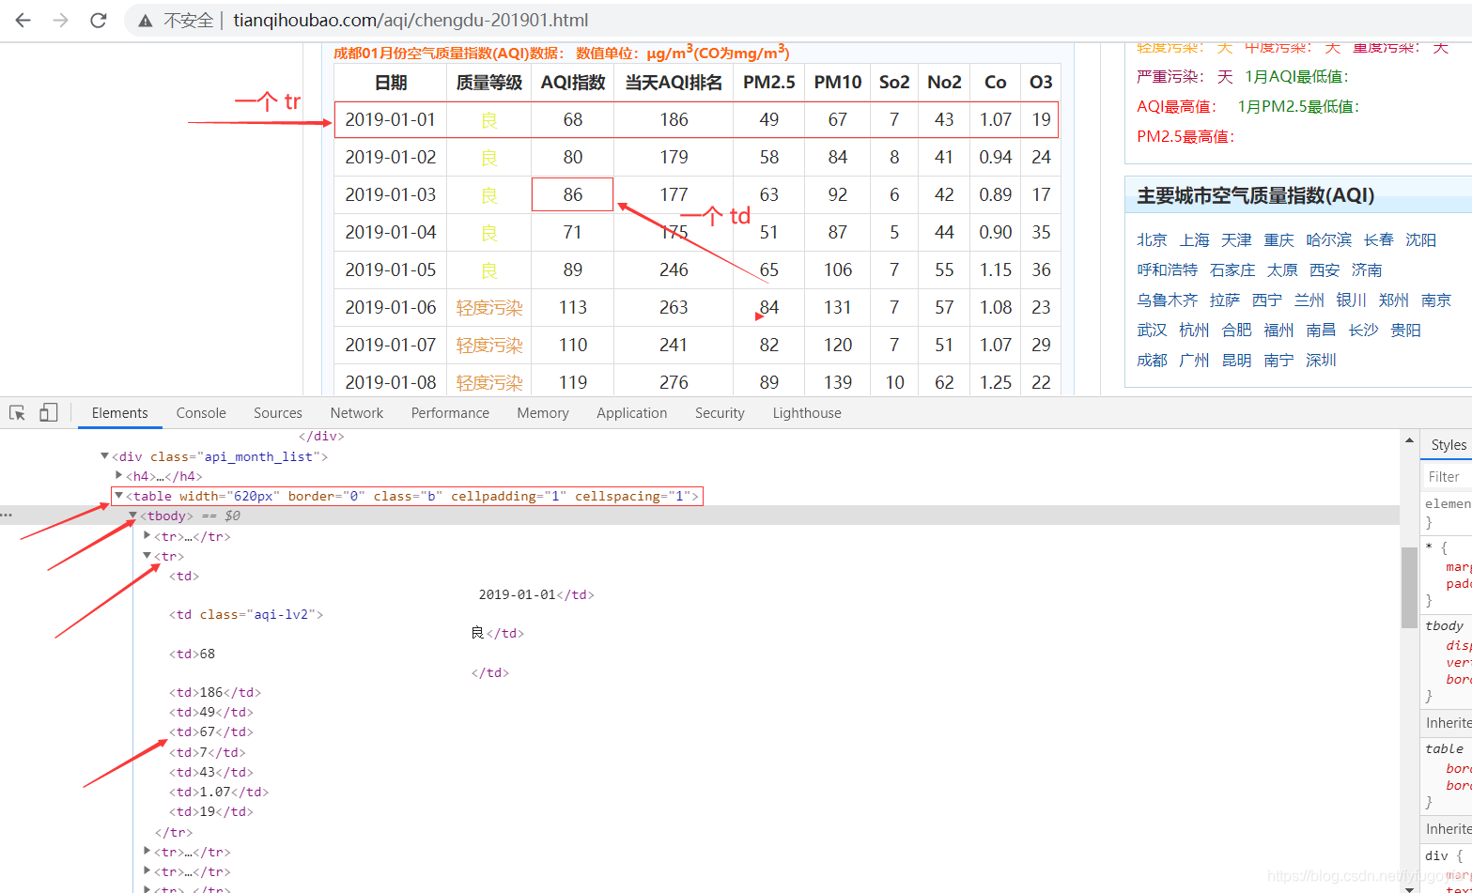Click the 轻度污染 cell for 2019-01-06
The width and height of the screenshot is (1472, 893).
pyautogui.click(x=489, y=307)
